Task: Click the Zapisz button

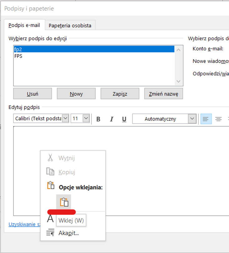Action: pyautogui.click(x=120, y=93)
